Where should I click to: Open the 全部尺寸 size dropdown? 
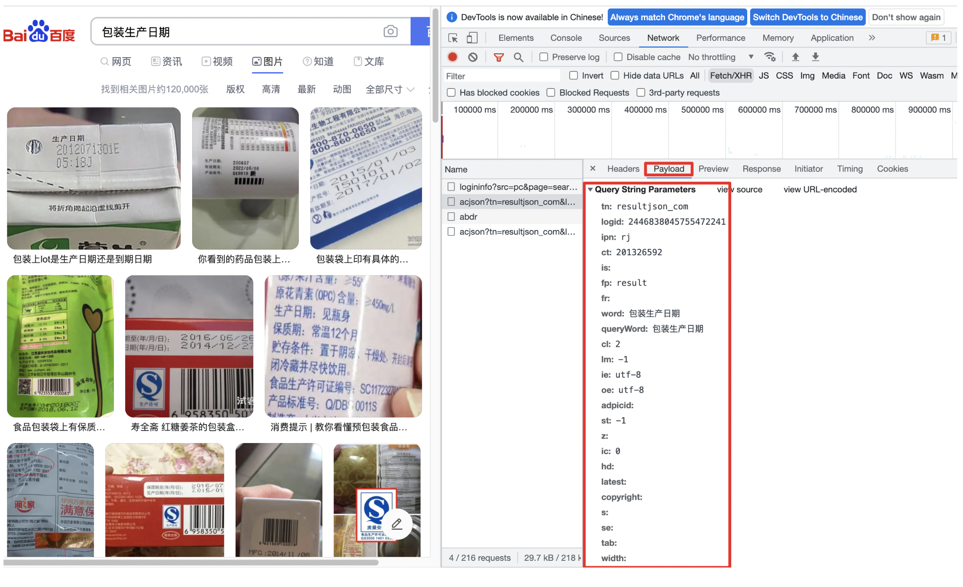click(390, 89)
